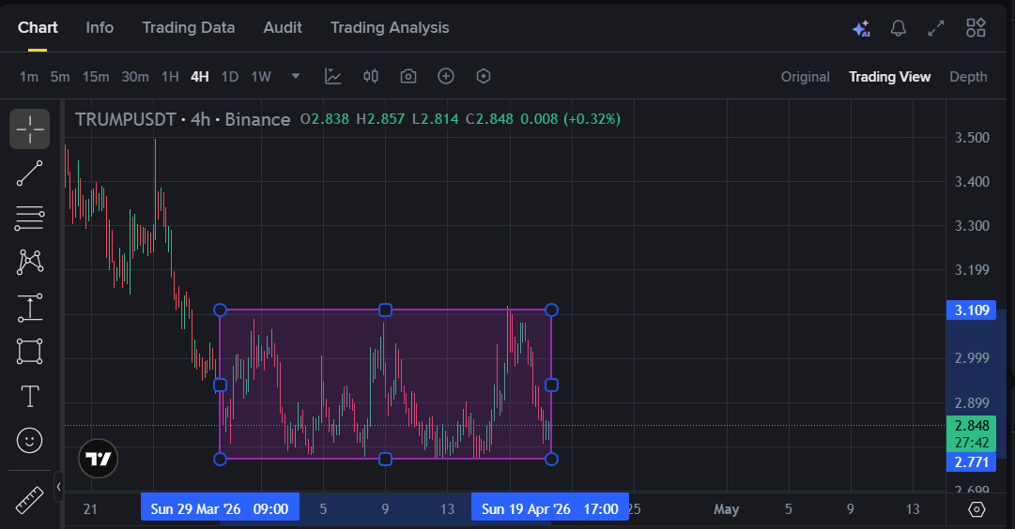Open the Trading Analysis tab
Screen dimensions: 1015x529
click(390, 28)
